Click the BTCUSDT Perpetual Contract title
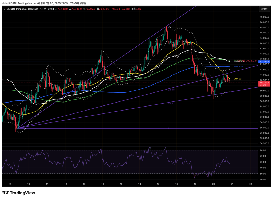Viewport: 273px width, 199px height. 20,9
